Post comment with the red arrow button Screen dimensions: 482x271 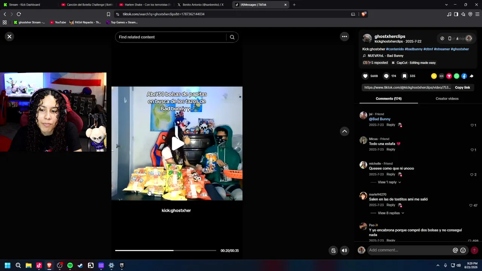coord(474,250)
